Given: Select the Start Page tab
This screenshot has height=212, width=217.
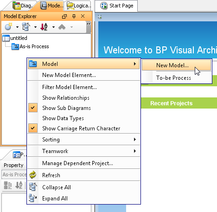Looking at the screenshot, I should click(x=116, y=6).
